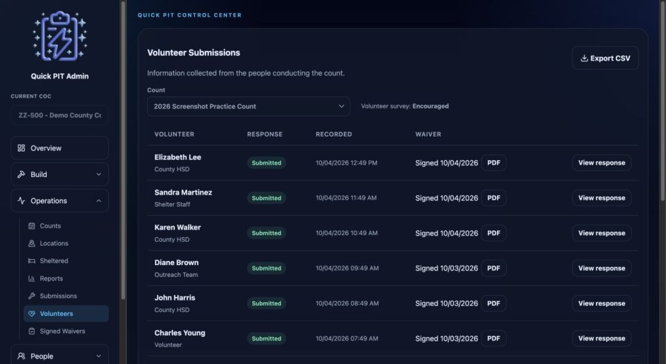Open Karen Walker's waiver PDF
The image size is (666, 364).
[494, 233]
